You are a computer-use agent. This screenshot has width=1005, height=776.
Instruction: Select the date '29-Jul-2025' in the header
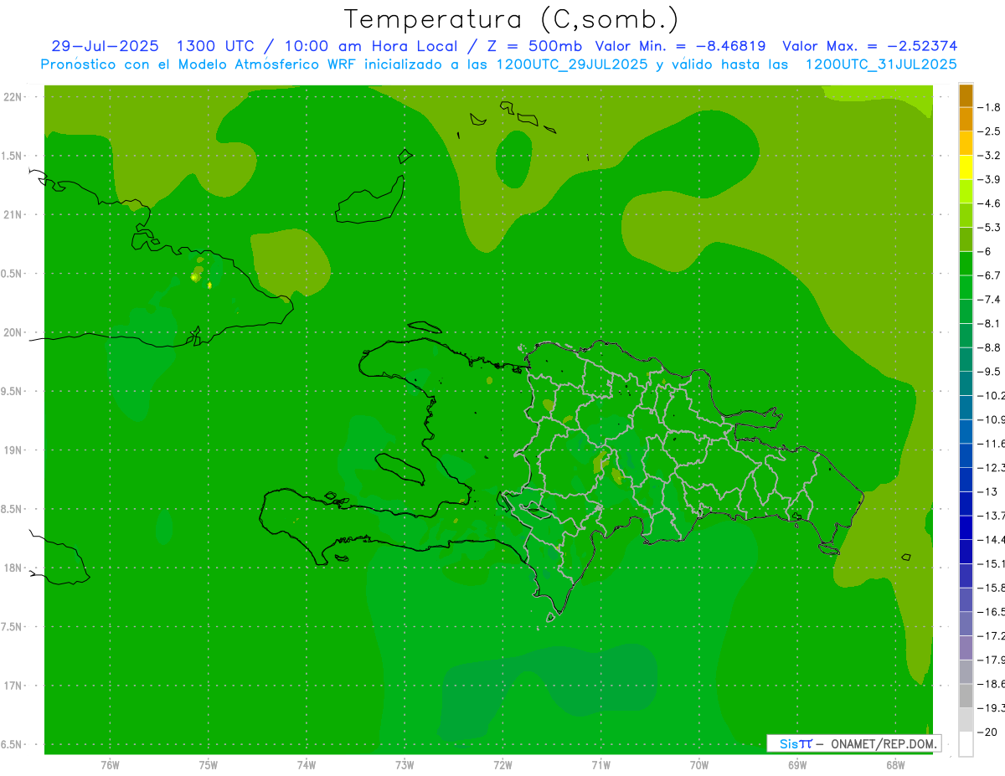coord(104,46)
